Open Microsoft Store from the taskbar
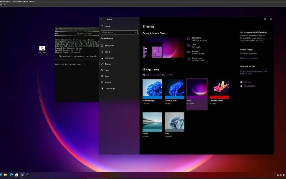This screenshot has height=179, width=286. tap(17, 175)
